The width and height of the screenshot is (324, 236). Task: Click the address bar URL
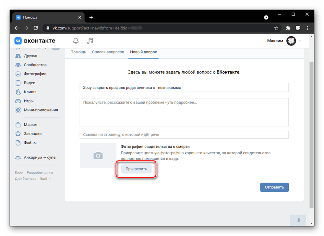pos(97,28)
